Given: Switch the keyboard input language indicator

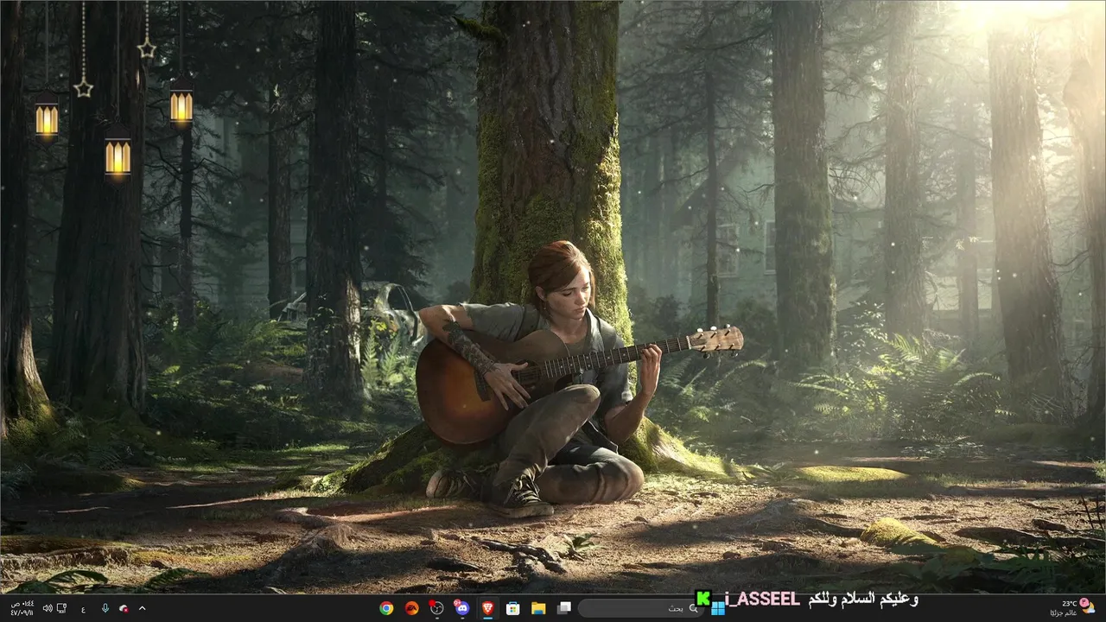Looking at the screenshot, I should [83, 608].
